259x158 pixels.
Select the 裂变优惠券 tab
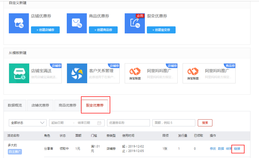tap(95, 105)
